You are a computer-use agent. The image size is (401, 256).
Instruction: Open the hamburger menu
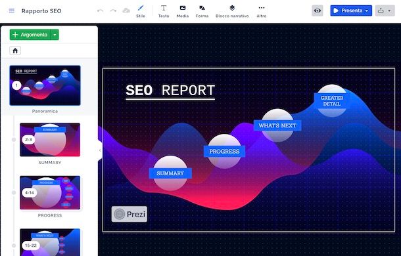click(x=12, y=11)
